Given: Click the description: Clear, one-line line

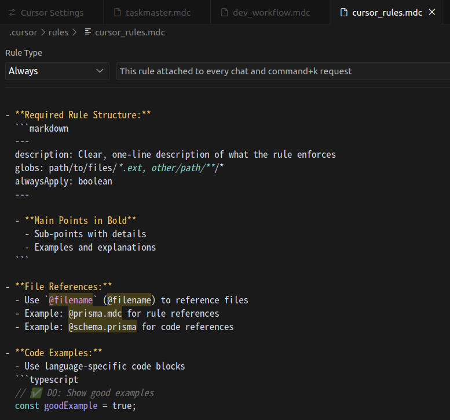Looking at the screenshot, I should [175, 155].
